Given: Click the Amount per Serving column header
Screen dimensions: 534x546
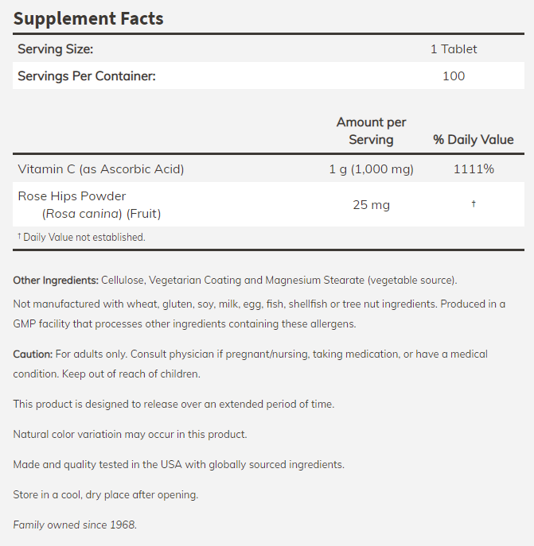Looking at the screenshot, I should (x=371, y=131).
